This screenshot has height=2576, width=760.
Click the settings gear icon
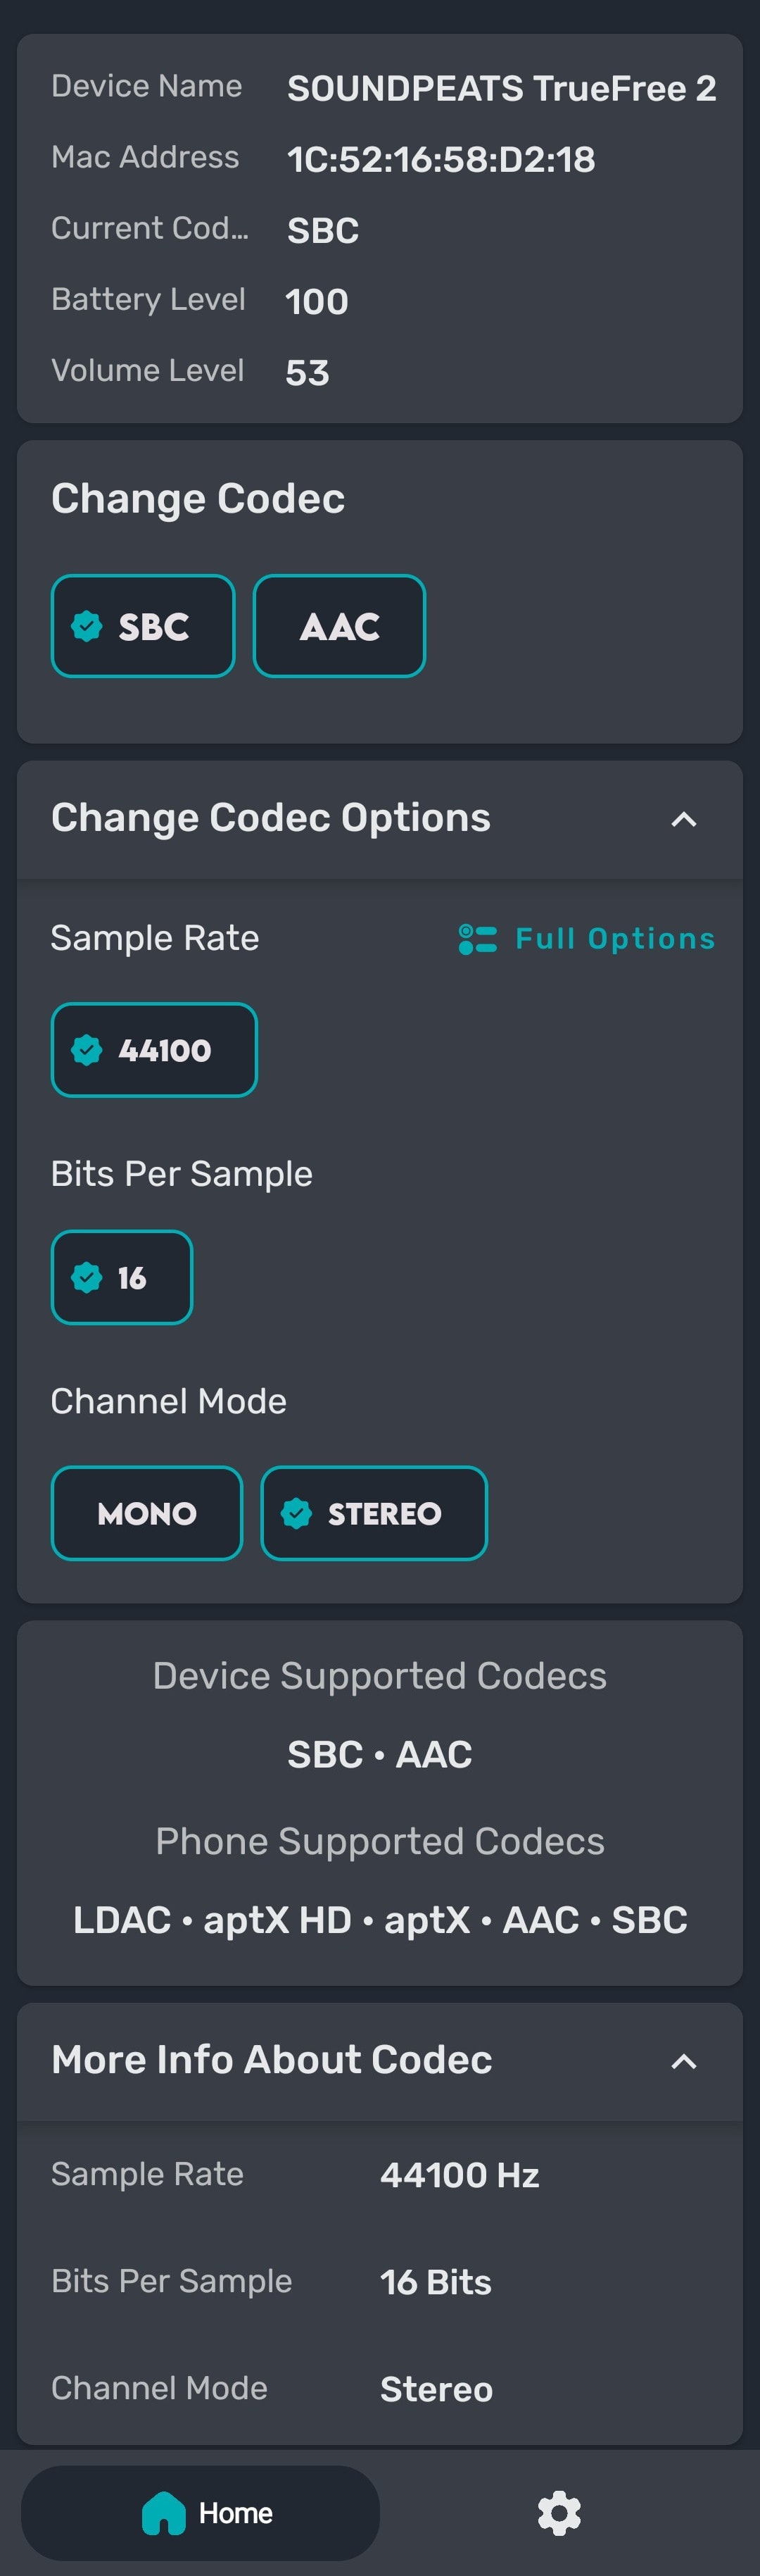coord(559,2512)
